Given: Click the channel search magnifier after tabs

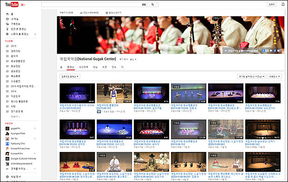Looking at the screenshot, I should pyautogui.click(x=122, y=67).
